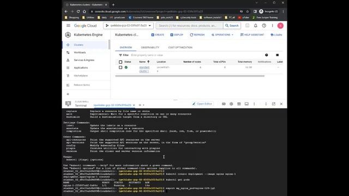This screenshot has height=196, width=349.
Task: Open the Coursera bookmark
Action: (141, 17)
